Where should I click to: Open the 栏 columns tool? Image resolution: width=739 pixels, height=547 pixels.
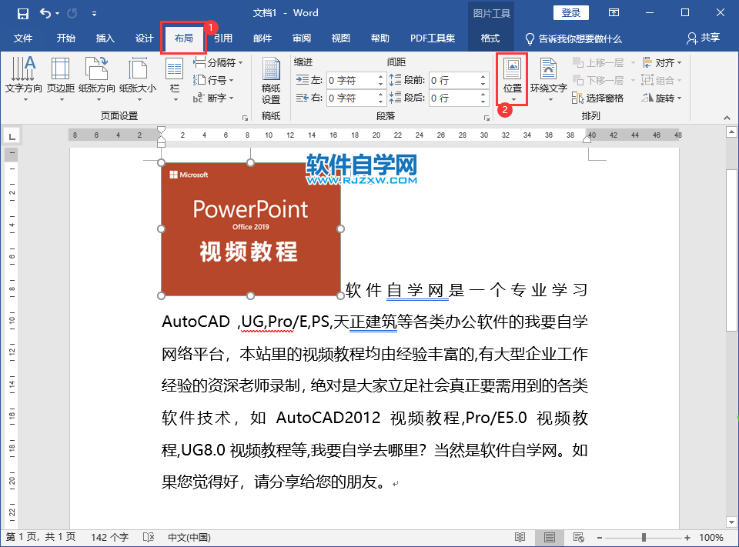point(175,78)
